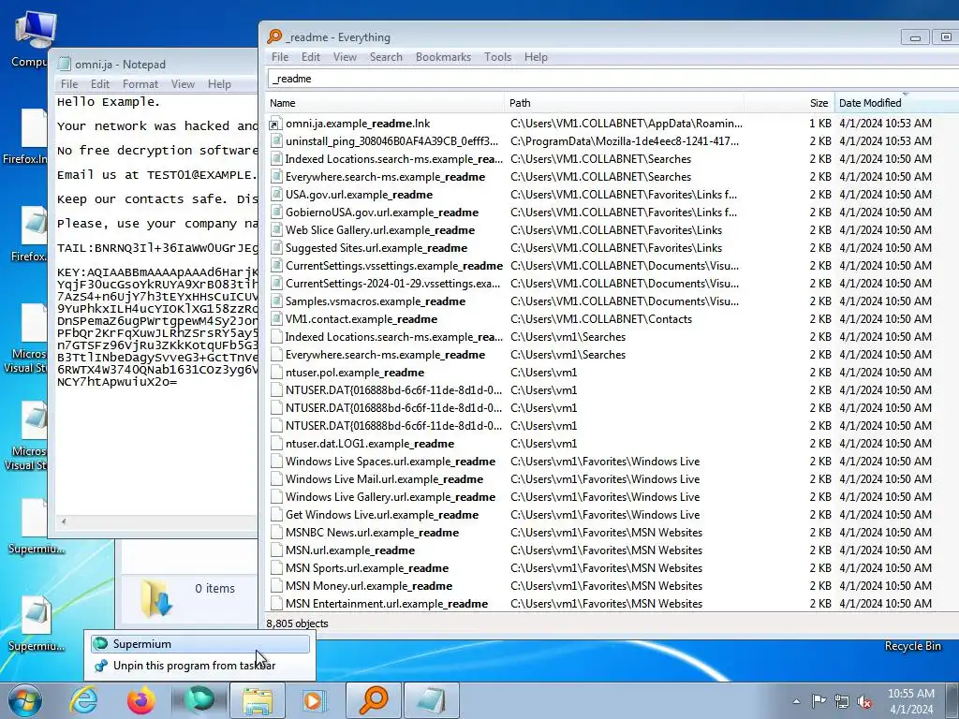Switch to Notepad taskbar button
The height and width of the screenshot is (719, 959).
(432, 700)
